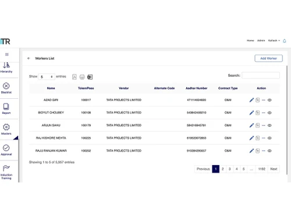Open the Admin menu item
The width and height of the screenshot is (291, 218).
[x=261, y=41]
